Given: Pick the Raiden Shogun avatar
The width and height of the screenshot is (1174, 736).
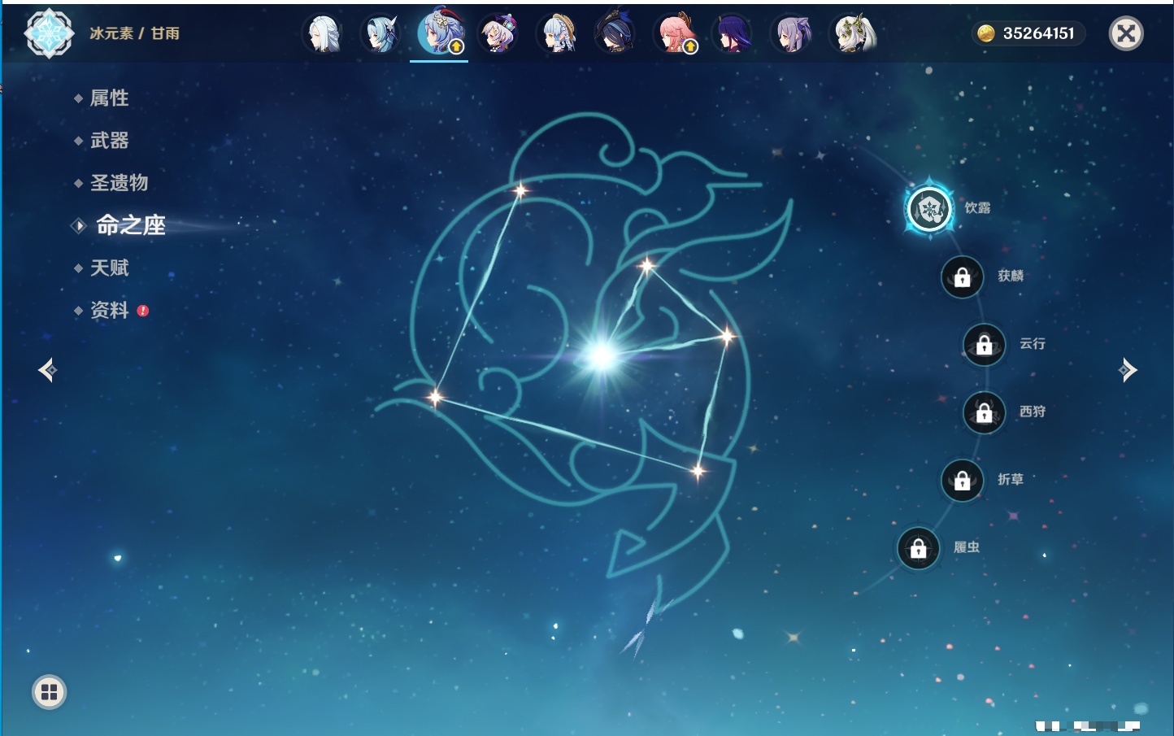Looking at the screenshot, I should click(x=733, y=33).
